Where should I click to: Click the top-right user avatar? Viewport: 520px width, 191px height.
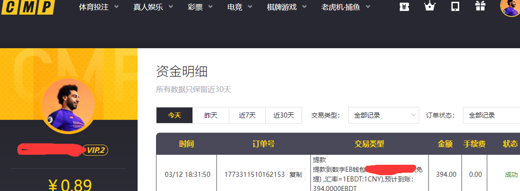511,6
